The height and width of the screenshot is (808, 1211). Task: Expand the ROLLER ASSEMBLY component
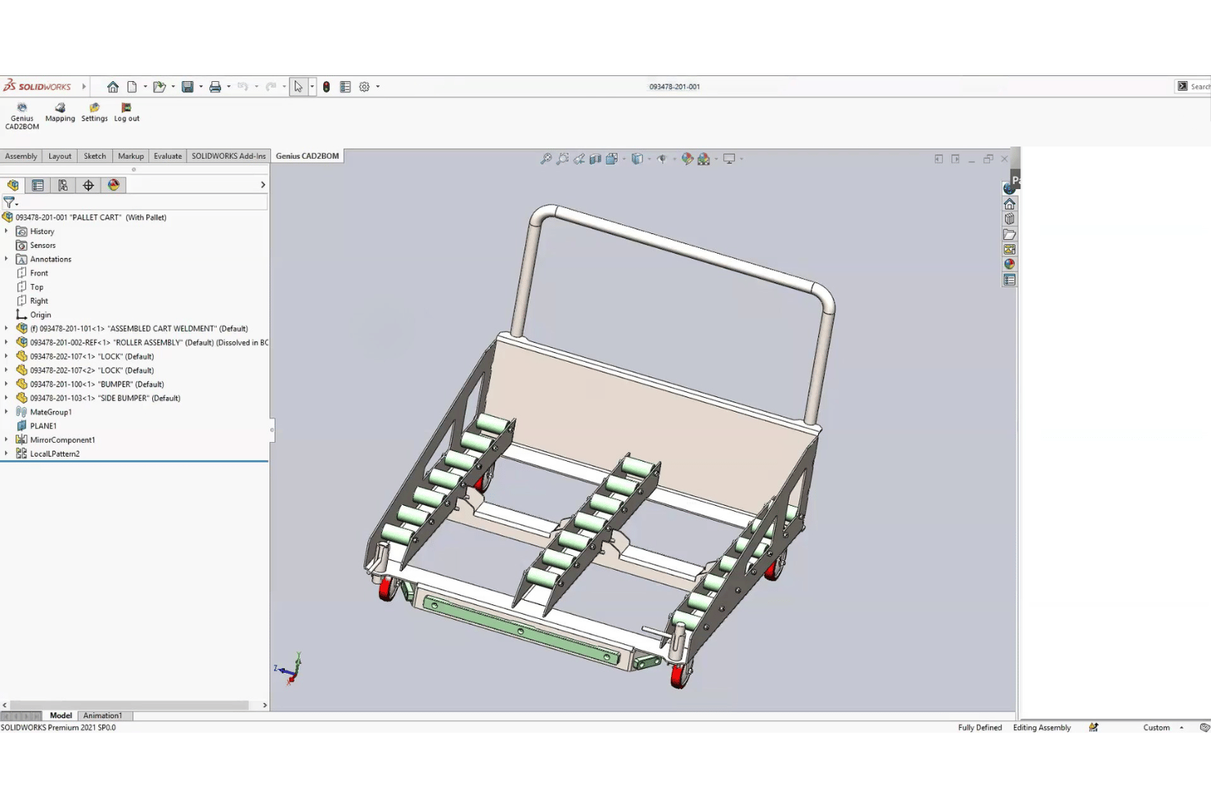pos(7,342)
